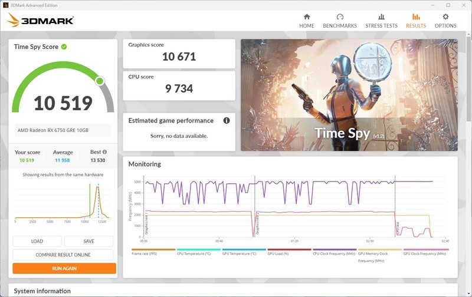Image resolution: width=472 pixels, height=297 pixels.
Task: Click the LOAD button
Action: (x=37, y=241)
